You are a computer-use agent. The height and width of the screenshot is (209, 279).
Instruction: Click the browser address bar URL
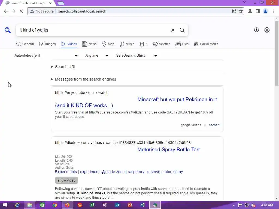82,11
